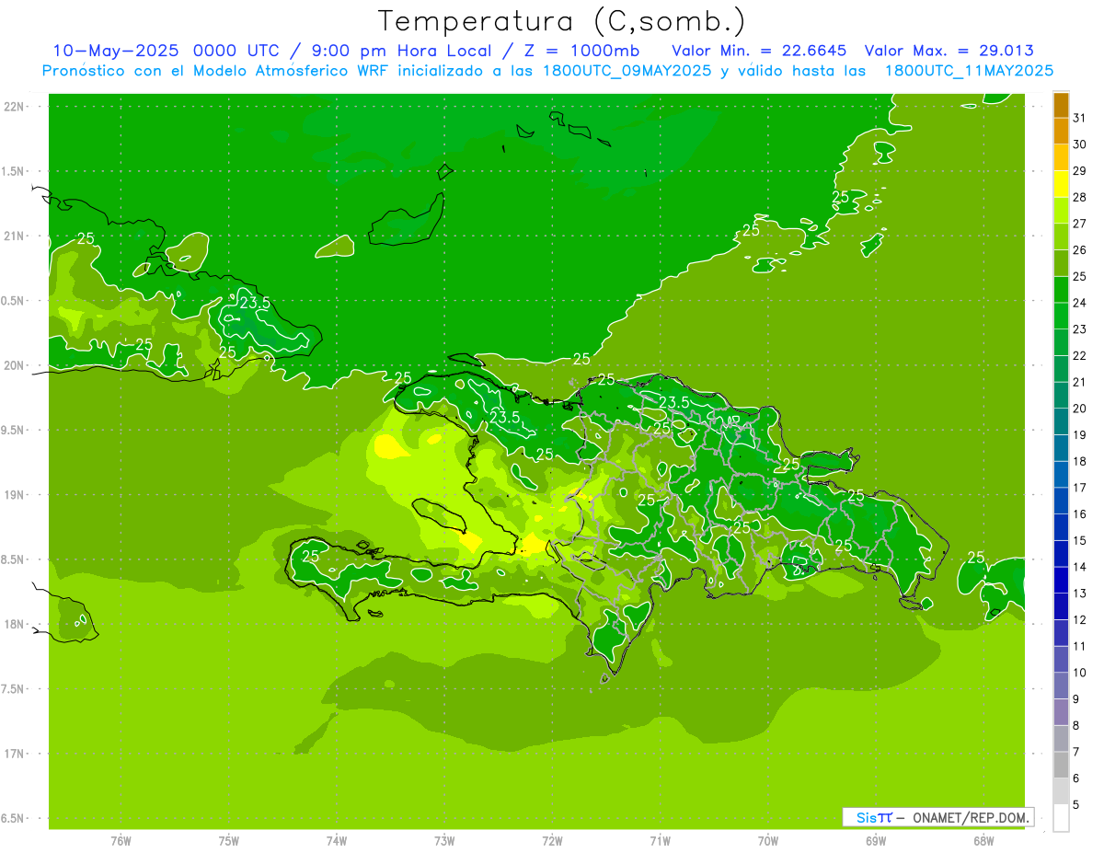Screen dimensions: 1104x853
Task: Click the '70W' longitude axis label
Action: coord(768,841)
